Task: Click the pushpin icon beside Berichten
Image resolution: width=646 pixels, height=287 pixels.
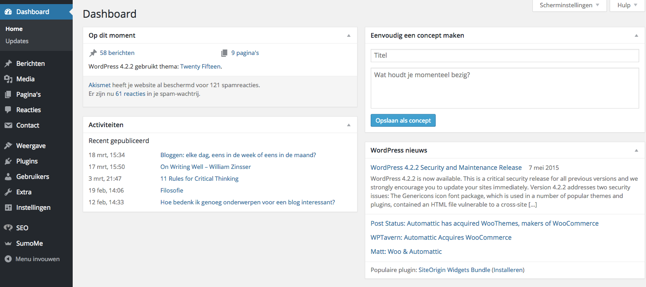Action: (8, 64)
